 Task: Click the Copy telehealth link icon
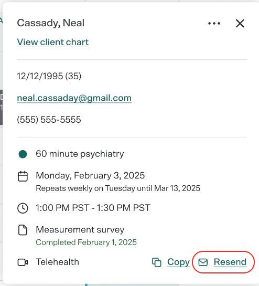click(157, 262)
